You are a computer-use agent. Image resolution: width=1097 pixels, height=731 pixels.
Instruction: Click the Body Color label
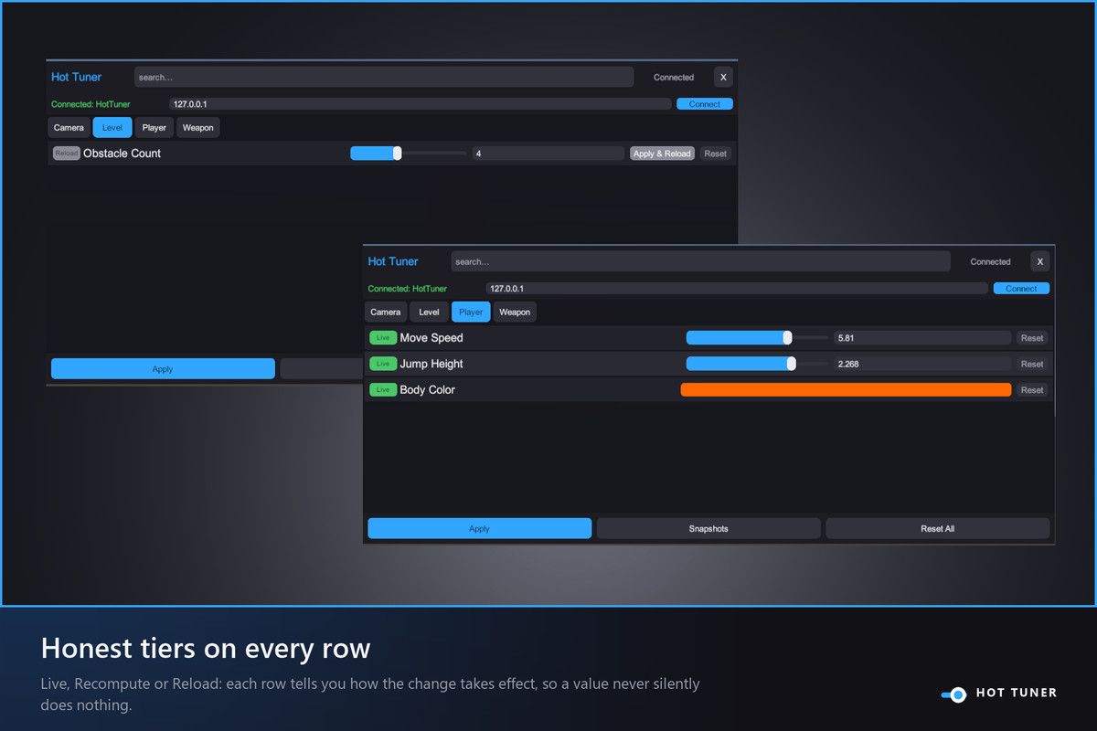[427, 390]
